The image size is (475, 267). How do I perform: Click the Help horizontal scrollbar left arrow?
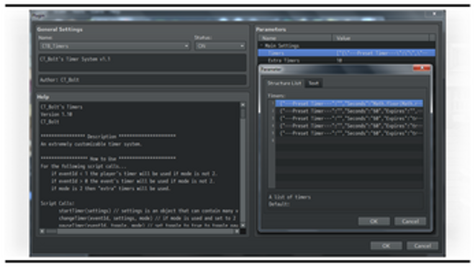coord(42,231)
